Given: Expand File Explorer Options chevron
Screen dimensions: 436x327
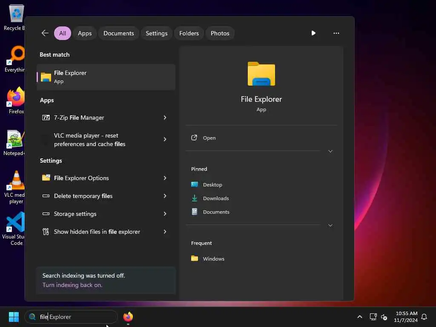Looking at the screenshot, I should pos(165,178).
